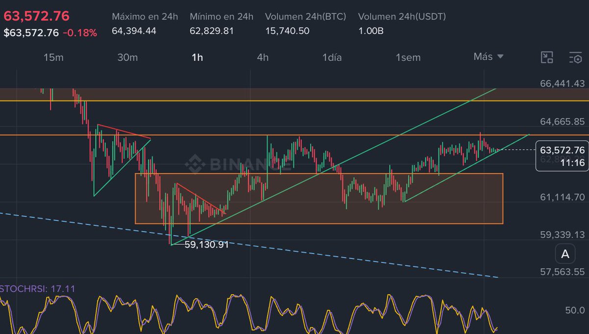Switch to the 4h timeframe
Image resolution: width=589 pixels, height=334 pixels.
tap(263, 57)
